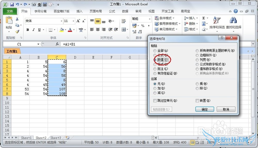258x148 pixels.
Task: Select the 批注(C) radio option
Action: pos(155,69)
